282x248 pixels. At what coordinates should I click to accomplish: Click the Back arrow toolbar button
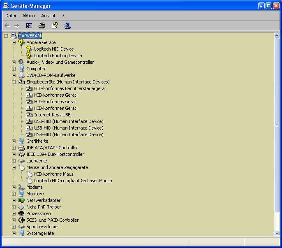coord(7,25)
